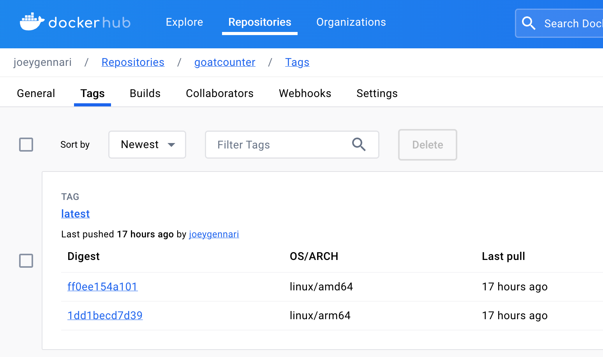Switch to the General tab
This screenshot has width=603, height=357.
[x=36, y=94]
